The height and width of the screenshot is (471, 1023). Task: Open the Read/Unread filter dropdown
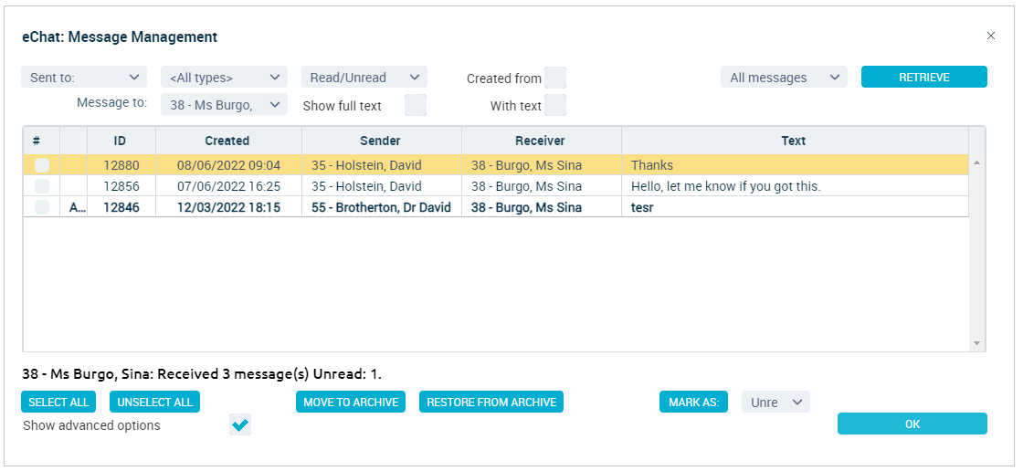364,77
